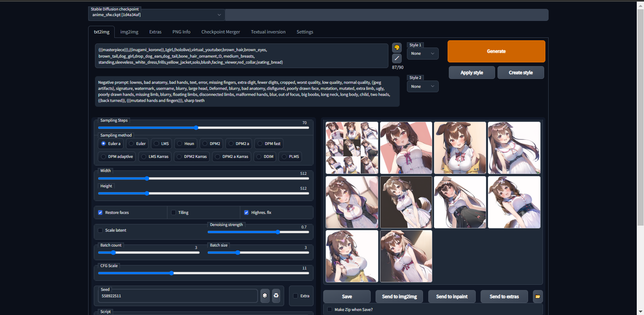Click the Apply style button
644x315 pixels.
tap(472, 73)
